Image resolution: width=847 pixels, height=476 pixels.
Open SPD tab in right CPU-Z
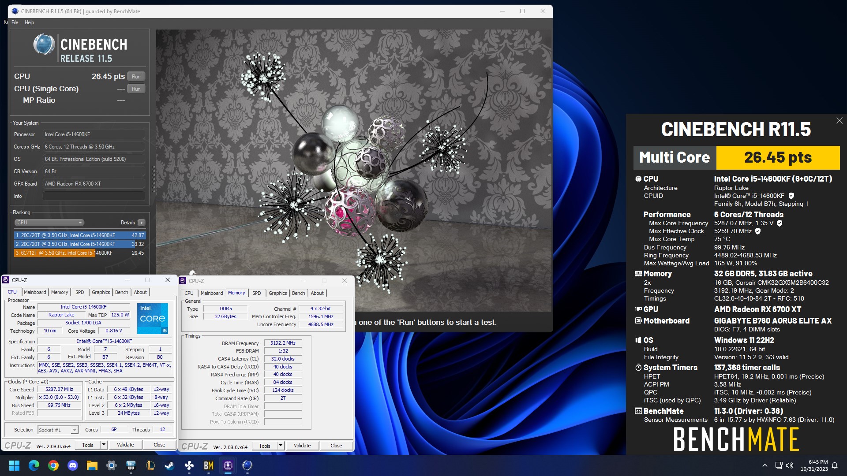click(x=257, y=293)
